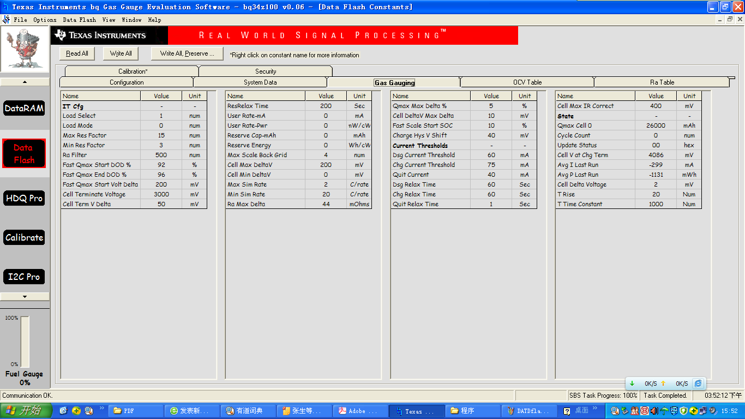Switch to the OCV Table tab
Viewport: 745px width, 419px height.
527,82
